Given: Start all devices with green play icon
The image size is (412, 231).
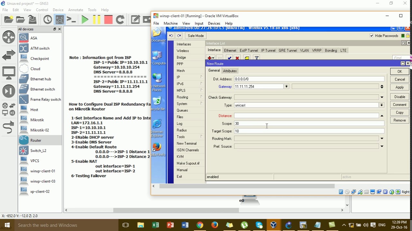Looking at the screenshot, I should 85,20.
